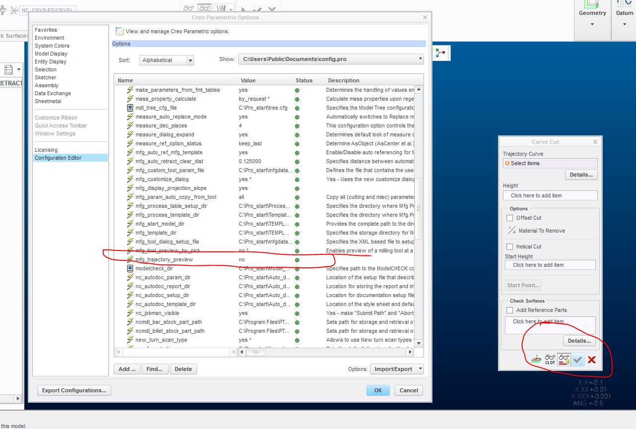Click Details... under Trajectory Curve
This screenshot has height=429, width=636.
click(x=581, y=175)
